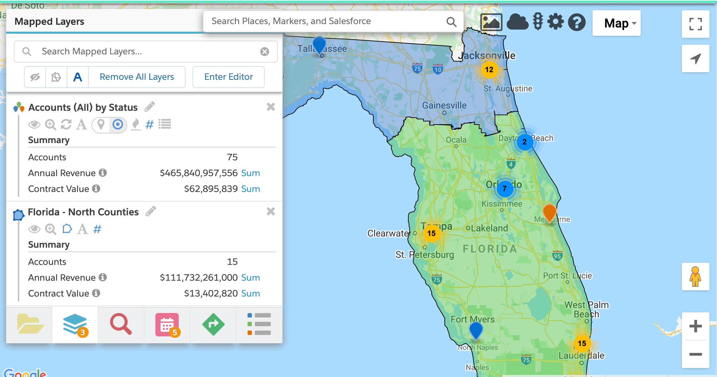
Task: Toggle labels on Florida - North Counties
Action: pos(82,229)
